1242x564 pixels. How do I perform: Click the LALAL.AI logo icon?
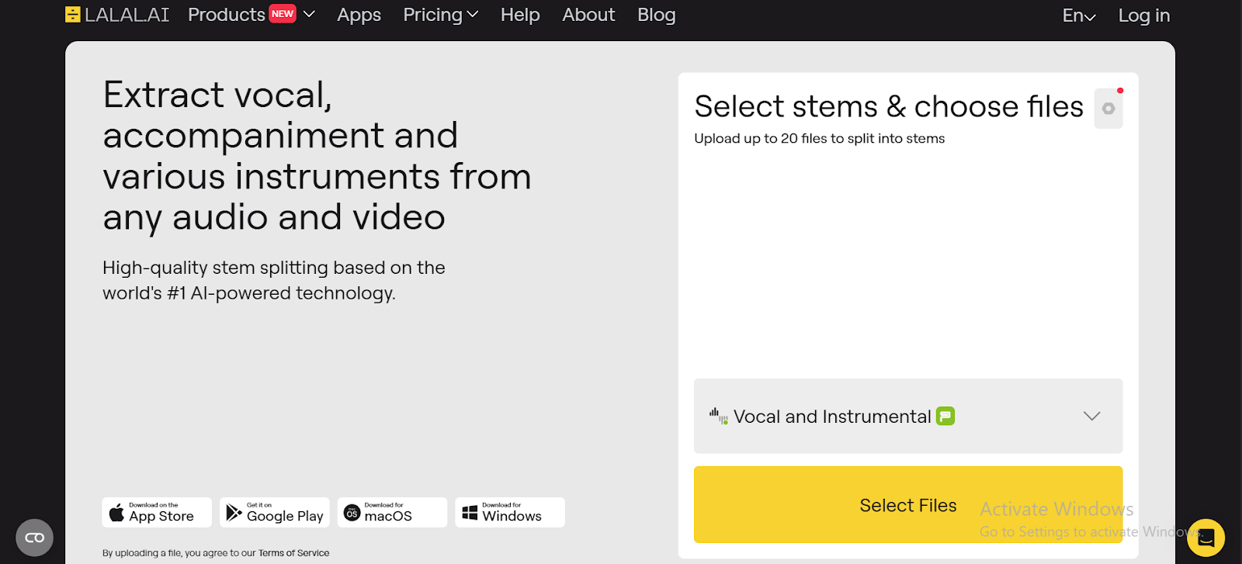click(x=73, y=15)
